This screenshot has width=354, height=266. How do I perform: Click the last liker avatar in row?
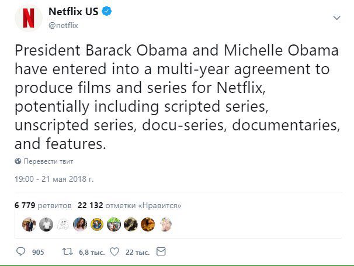[165, 224]
